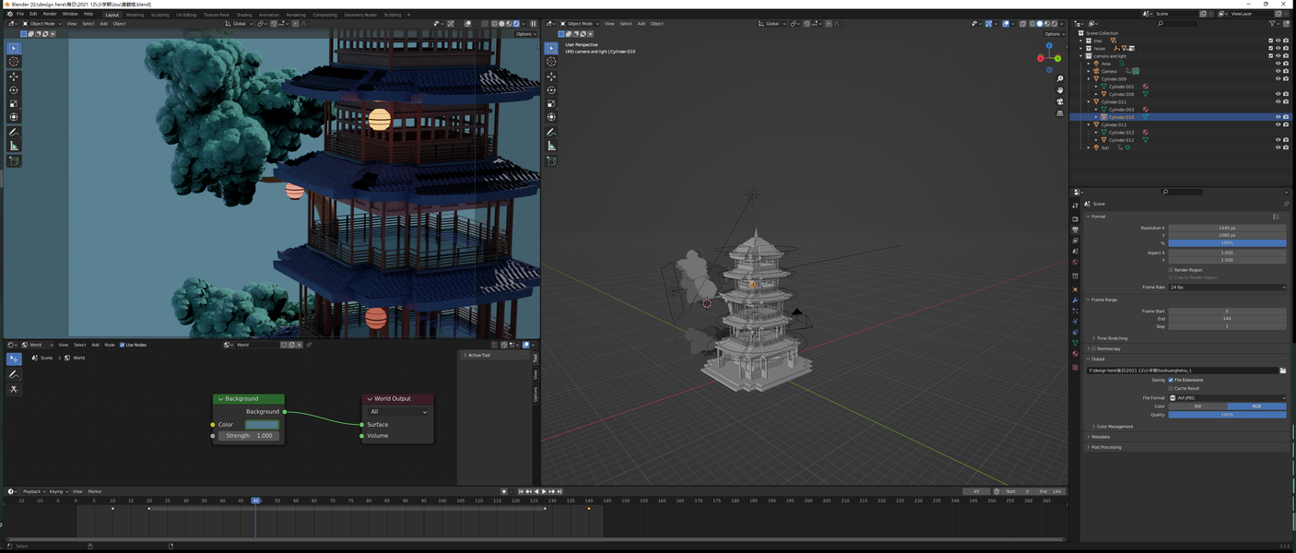This screenshot has width=1296, height=553.
Task: Select RGB color mode button
Action: (1256, 406)
